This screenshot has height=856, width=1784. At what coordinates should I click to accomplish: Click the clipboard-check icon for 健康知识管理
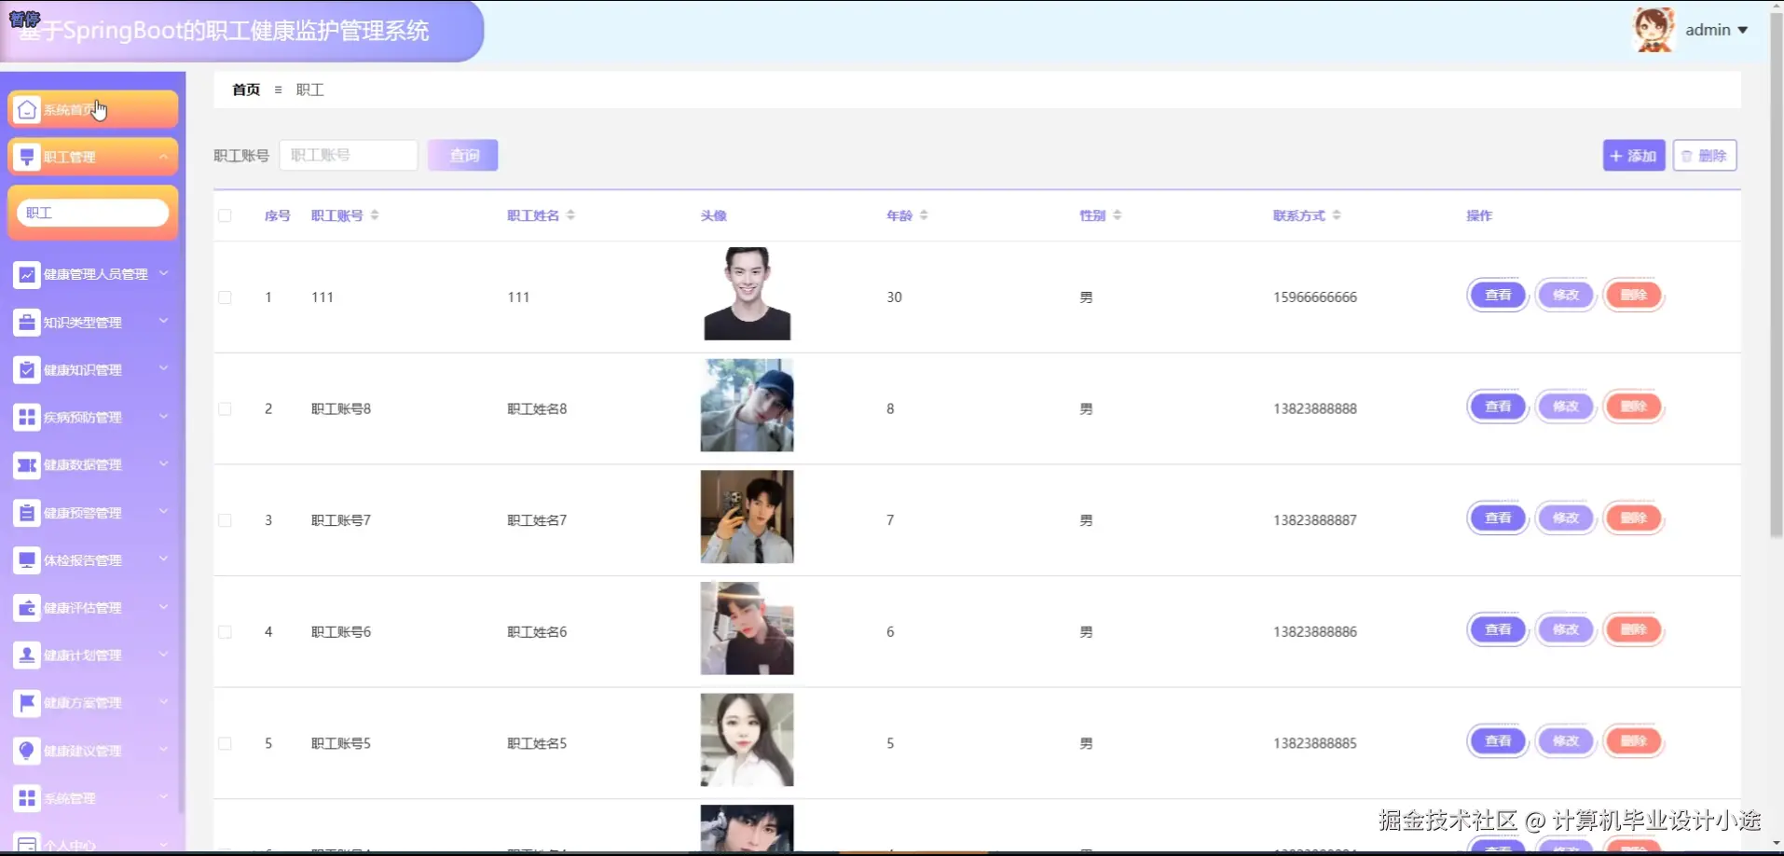pos(27,369)
